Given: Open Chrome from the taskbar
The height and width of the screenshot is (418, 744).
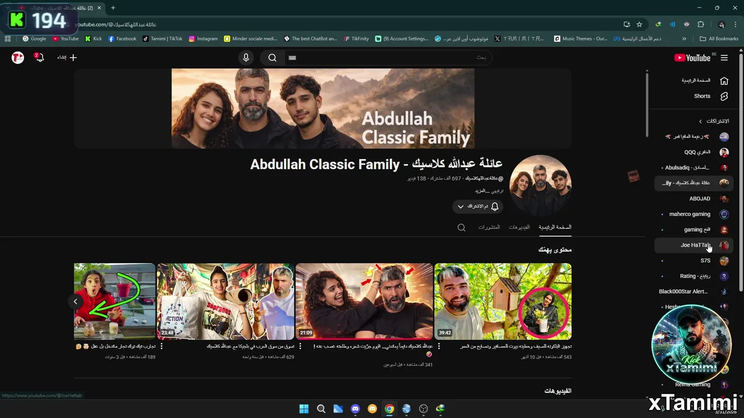Looking at the screenshot, I should pyautogui.click(x=389, y=409).
